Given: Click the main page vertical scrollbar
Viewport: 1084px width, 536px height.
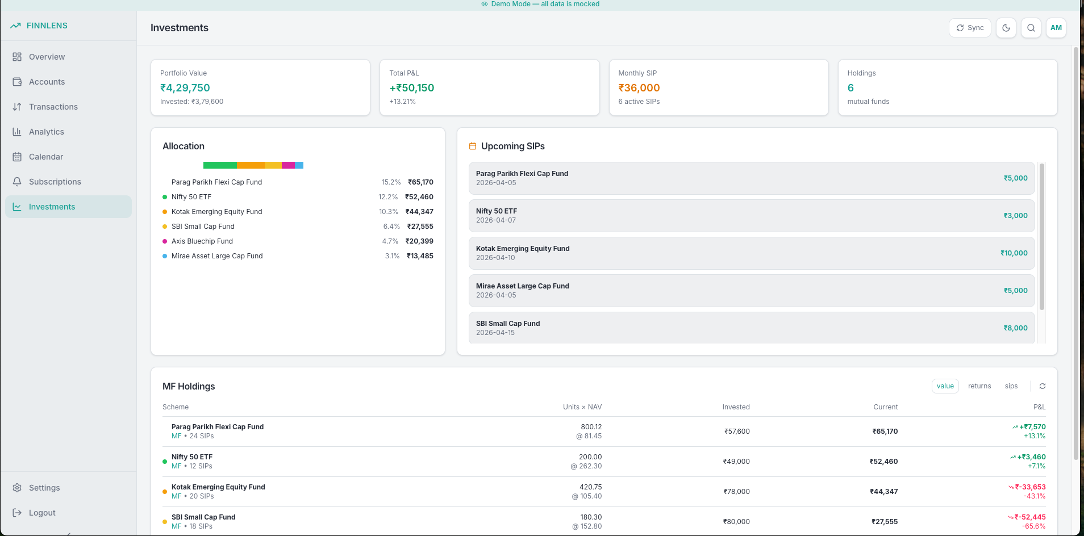Looking at the screenshot, I should [x=1076, y=254].
